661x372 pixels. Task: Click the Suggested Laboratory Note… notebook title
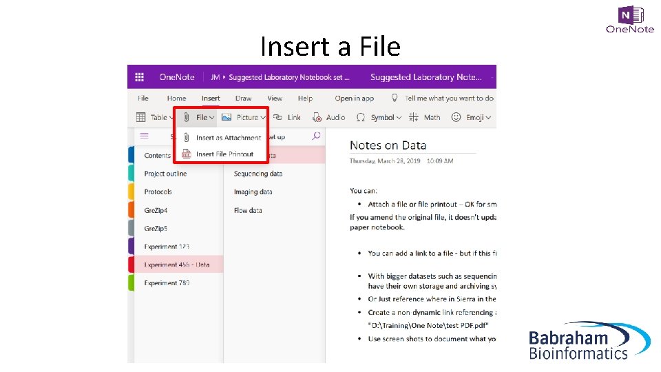tap(426, 77)
